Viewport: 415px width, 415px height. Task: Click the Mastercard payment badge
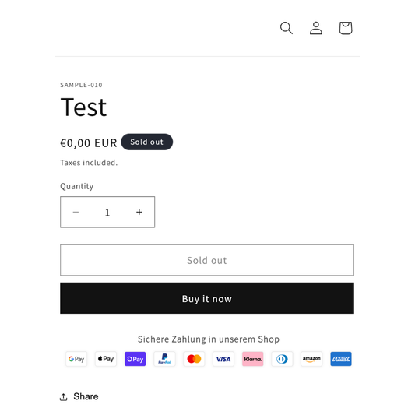194,359
